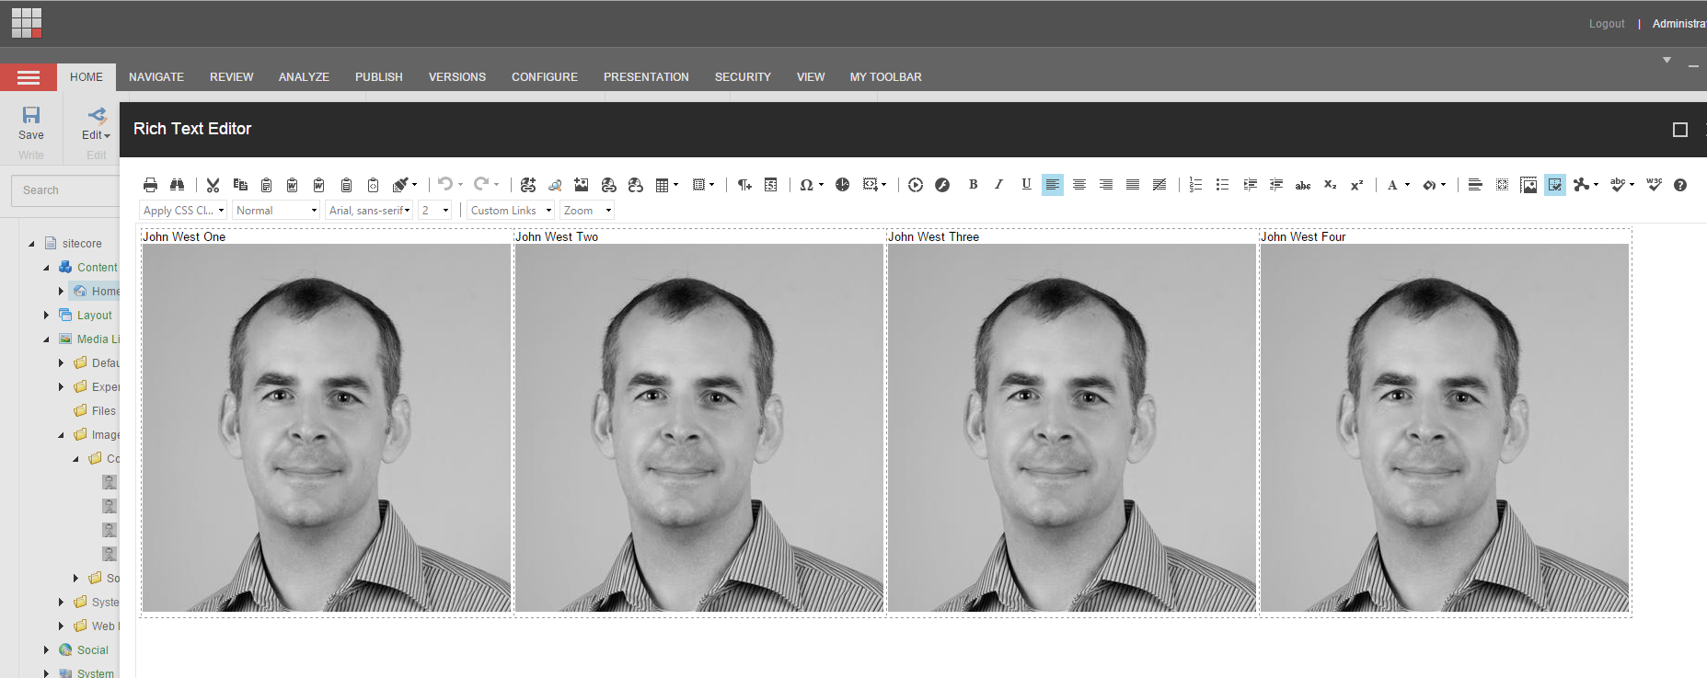The width and height of the screenshot is (1707, 678).
Task: Open the Insert Table tool
Action: (x=664, y=185)
